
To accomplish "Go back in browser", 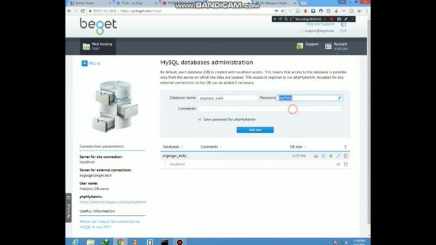I will point(69,11).
